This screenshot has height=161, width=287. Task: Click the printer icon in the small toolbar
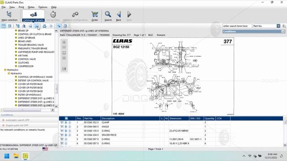point(44,26)
